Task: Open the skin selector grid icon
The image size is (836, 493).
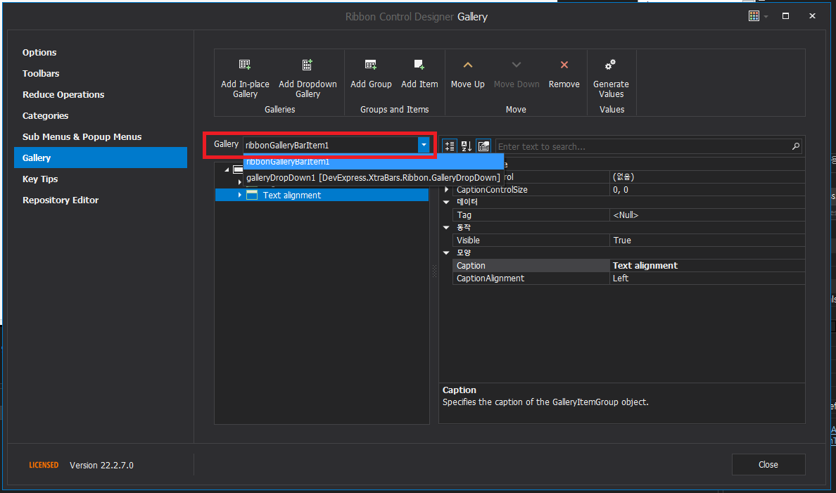Action: pyautogui.click(x=754, y=16)
